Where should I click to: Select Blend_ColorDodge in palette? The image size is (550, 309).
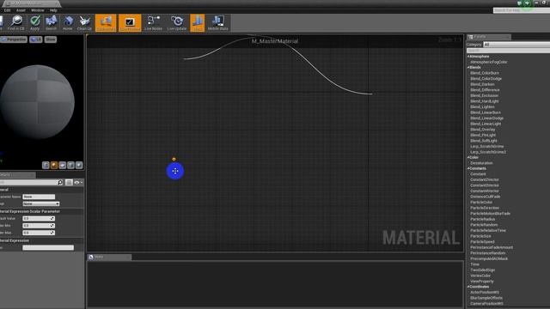[486, 78]
